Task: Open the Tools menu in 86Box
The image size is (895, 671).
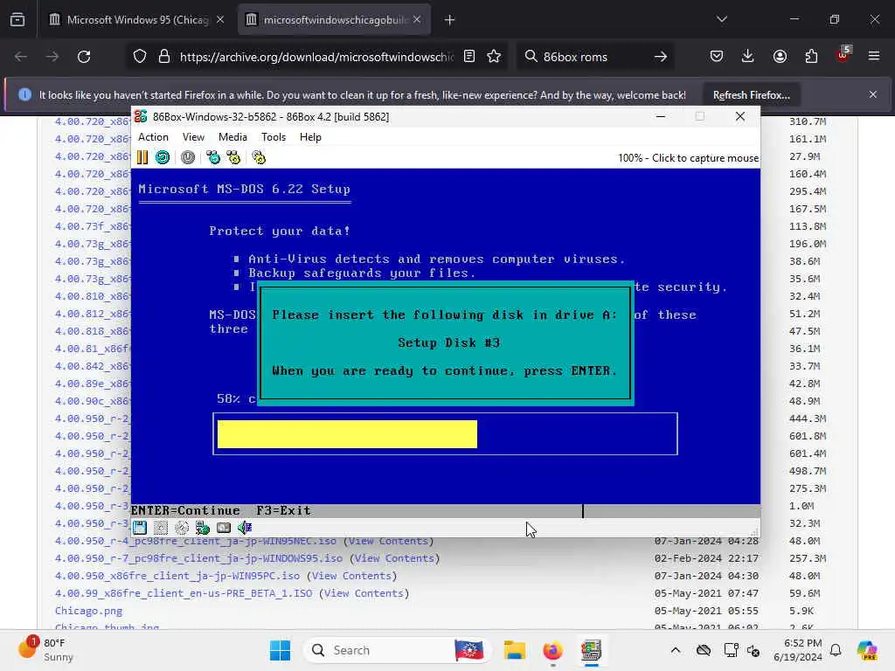Action: tap(274, 137)
